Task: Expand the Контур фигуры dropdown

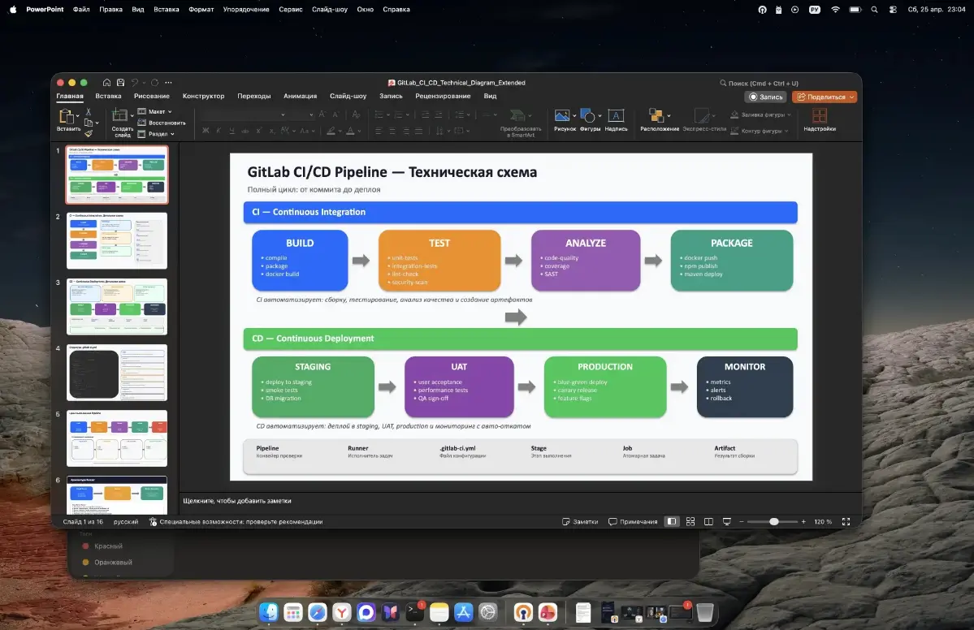Action: coord(786,131)
